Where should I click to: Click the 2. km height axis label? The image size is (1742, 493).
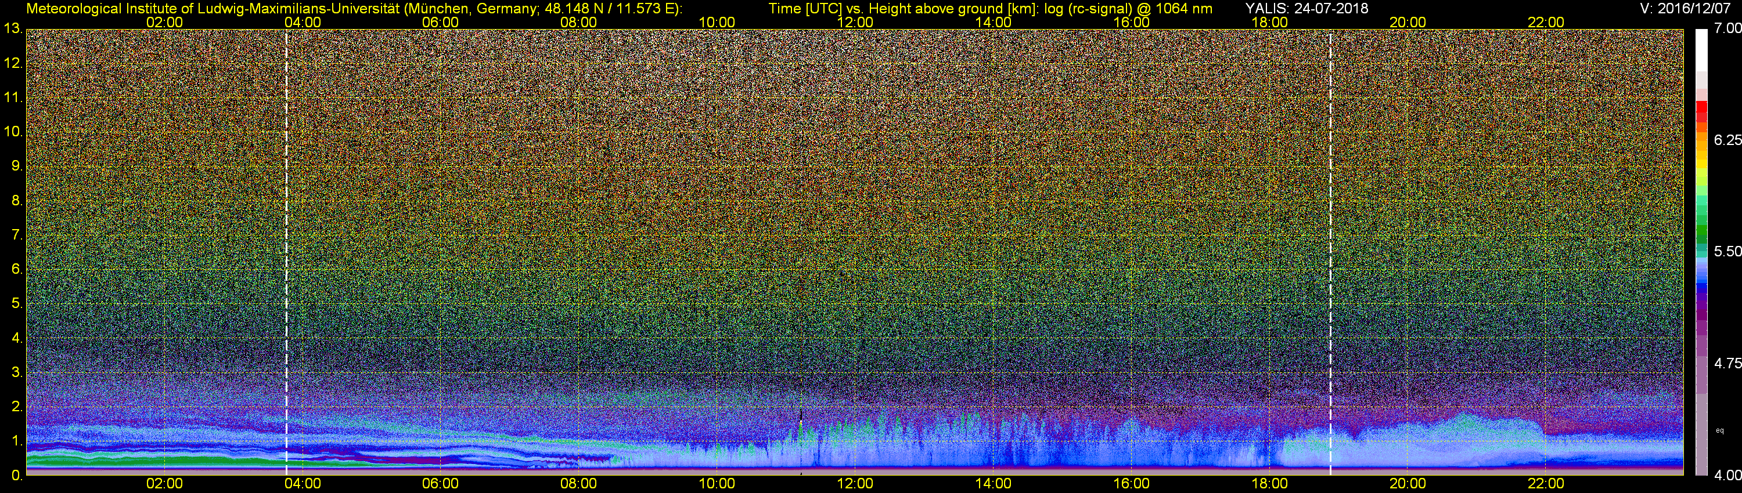pos(17,407)
